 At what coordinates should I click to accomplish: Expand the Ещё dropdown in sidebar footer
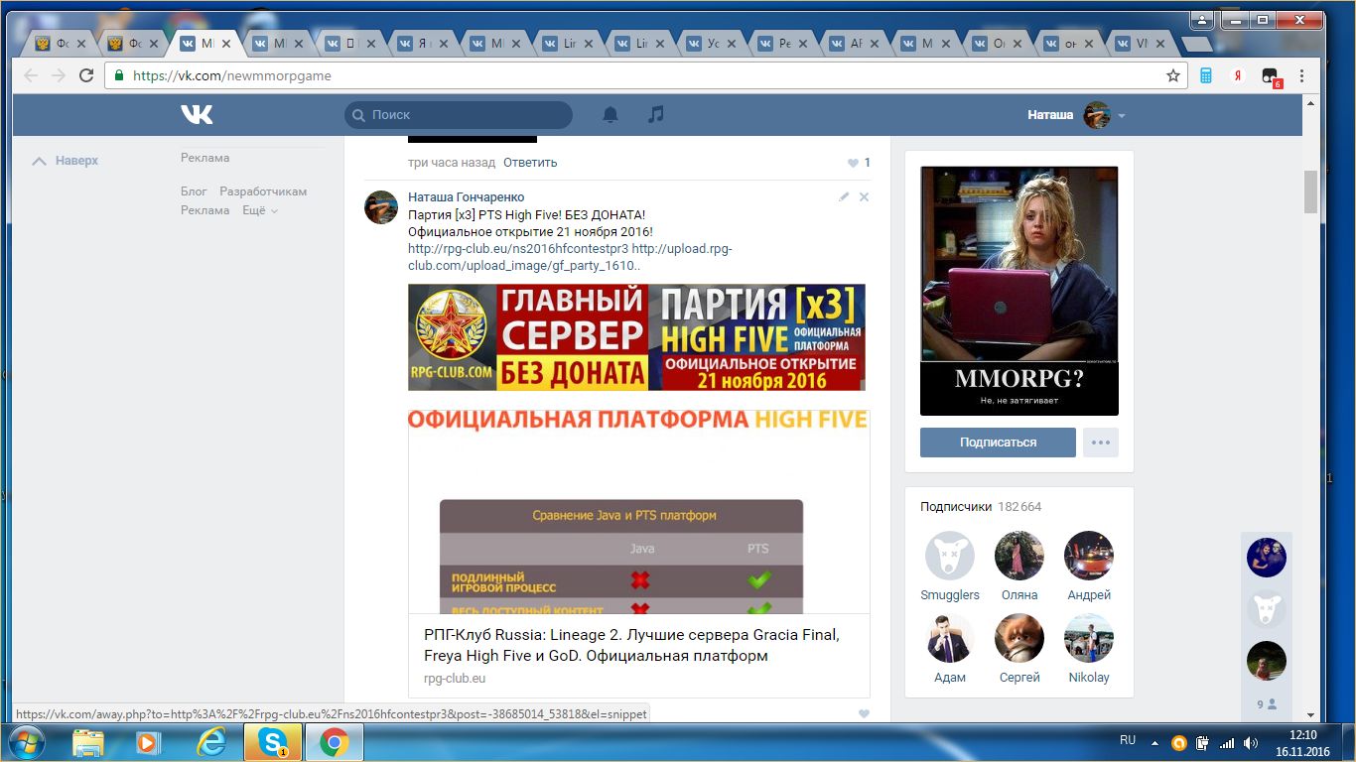tap(260, 210)
